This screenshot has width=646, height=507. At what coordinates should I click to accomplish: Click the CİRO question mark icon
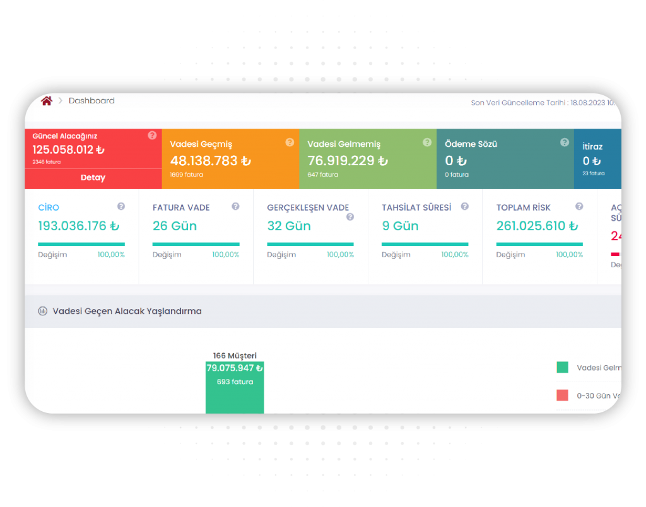coord(120,206)
